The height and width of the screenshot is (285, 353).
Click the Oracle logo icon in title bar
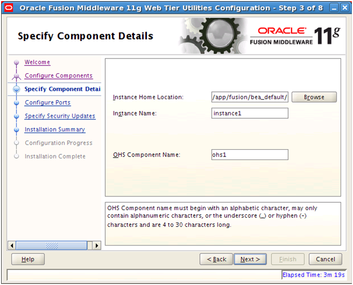9,8
